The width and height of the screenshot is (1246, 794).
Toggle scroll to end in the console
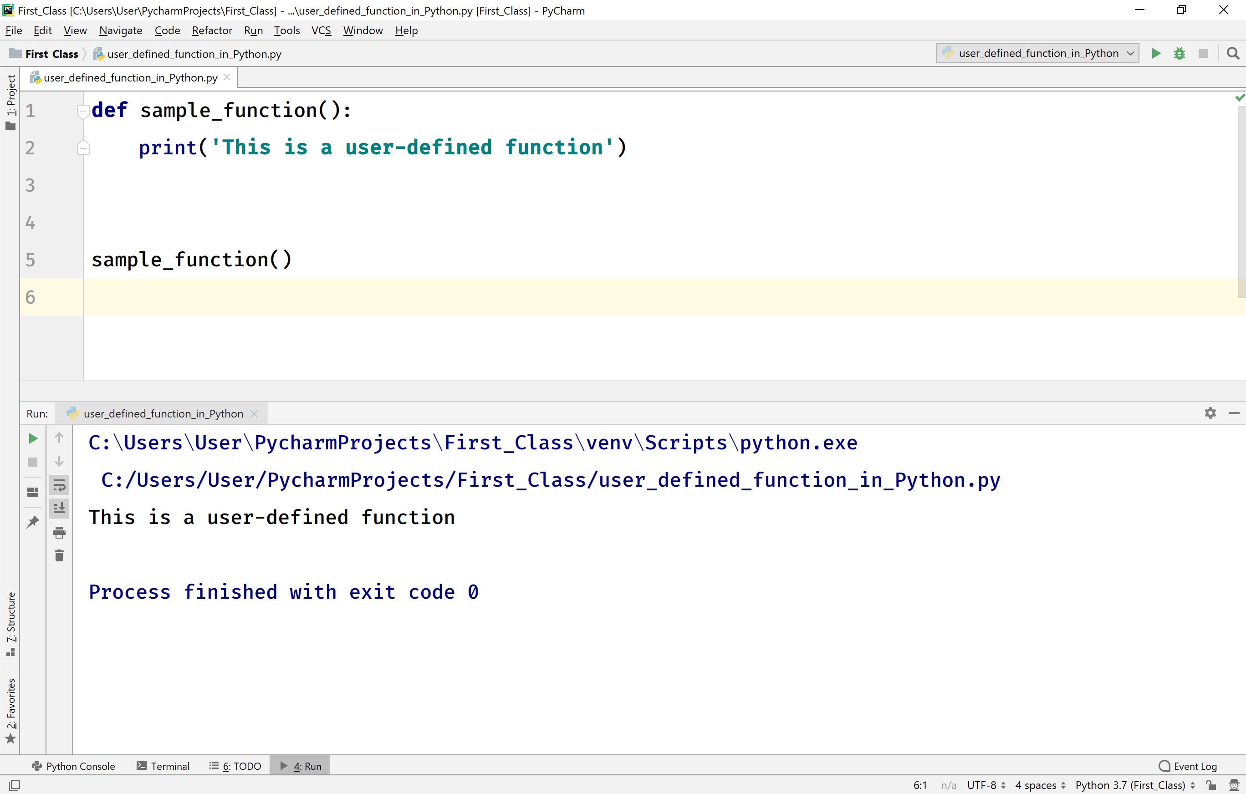click(59, 508)
